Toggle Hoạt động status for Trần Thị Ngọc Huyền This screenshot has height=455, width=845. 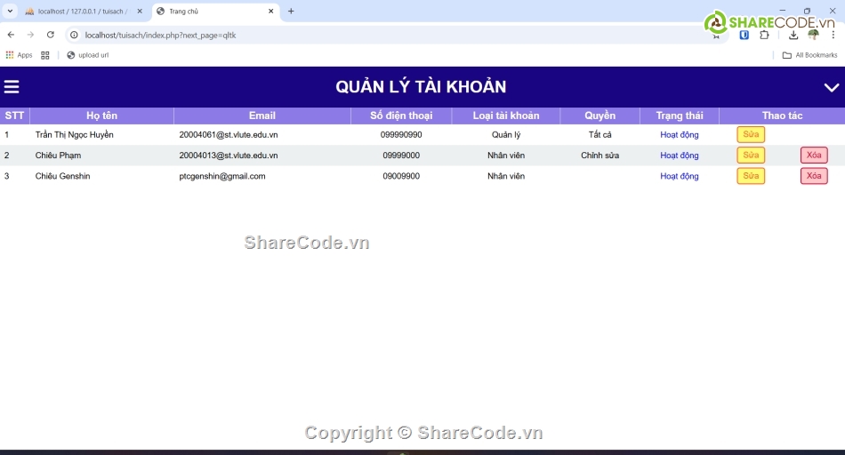[679, 134]
